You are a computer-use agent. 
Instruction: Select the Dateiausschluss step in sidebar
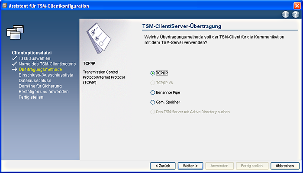pos(35,80)
